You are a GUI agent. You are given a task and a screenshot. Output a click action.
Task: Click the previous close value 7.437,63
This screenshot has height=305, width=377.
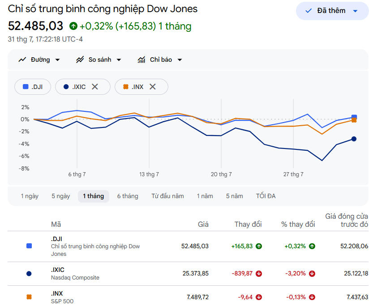click(x=357, y=297)
